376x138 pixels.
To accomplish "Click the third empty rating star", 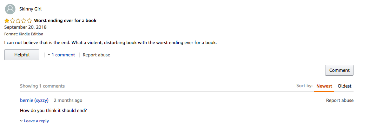I will (x=18, y=21).
